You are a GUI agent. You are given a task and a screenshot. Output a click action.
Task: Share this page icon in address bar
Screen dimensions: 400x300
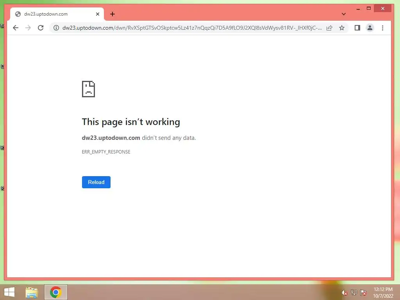[329, 28]
